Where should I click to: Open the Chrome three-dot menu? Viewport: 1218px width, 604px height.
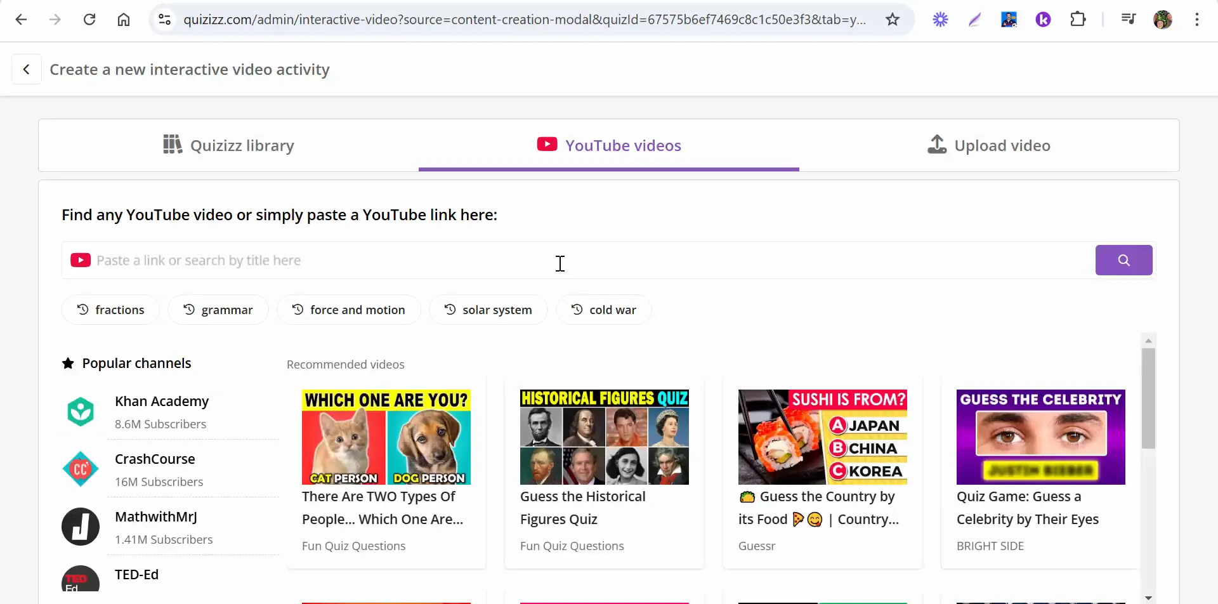pos(1197,20)
